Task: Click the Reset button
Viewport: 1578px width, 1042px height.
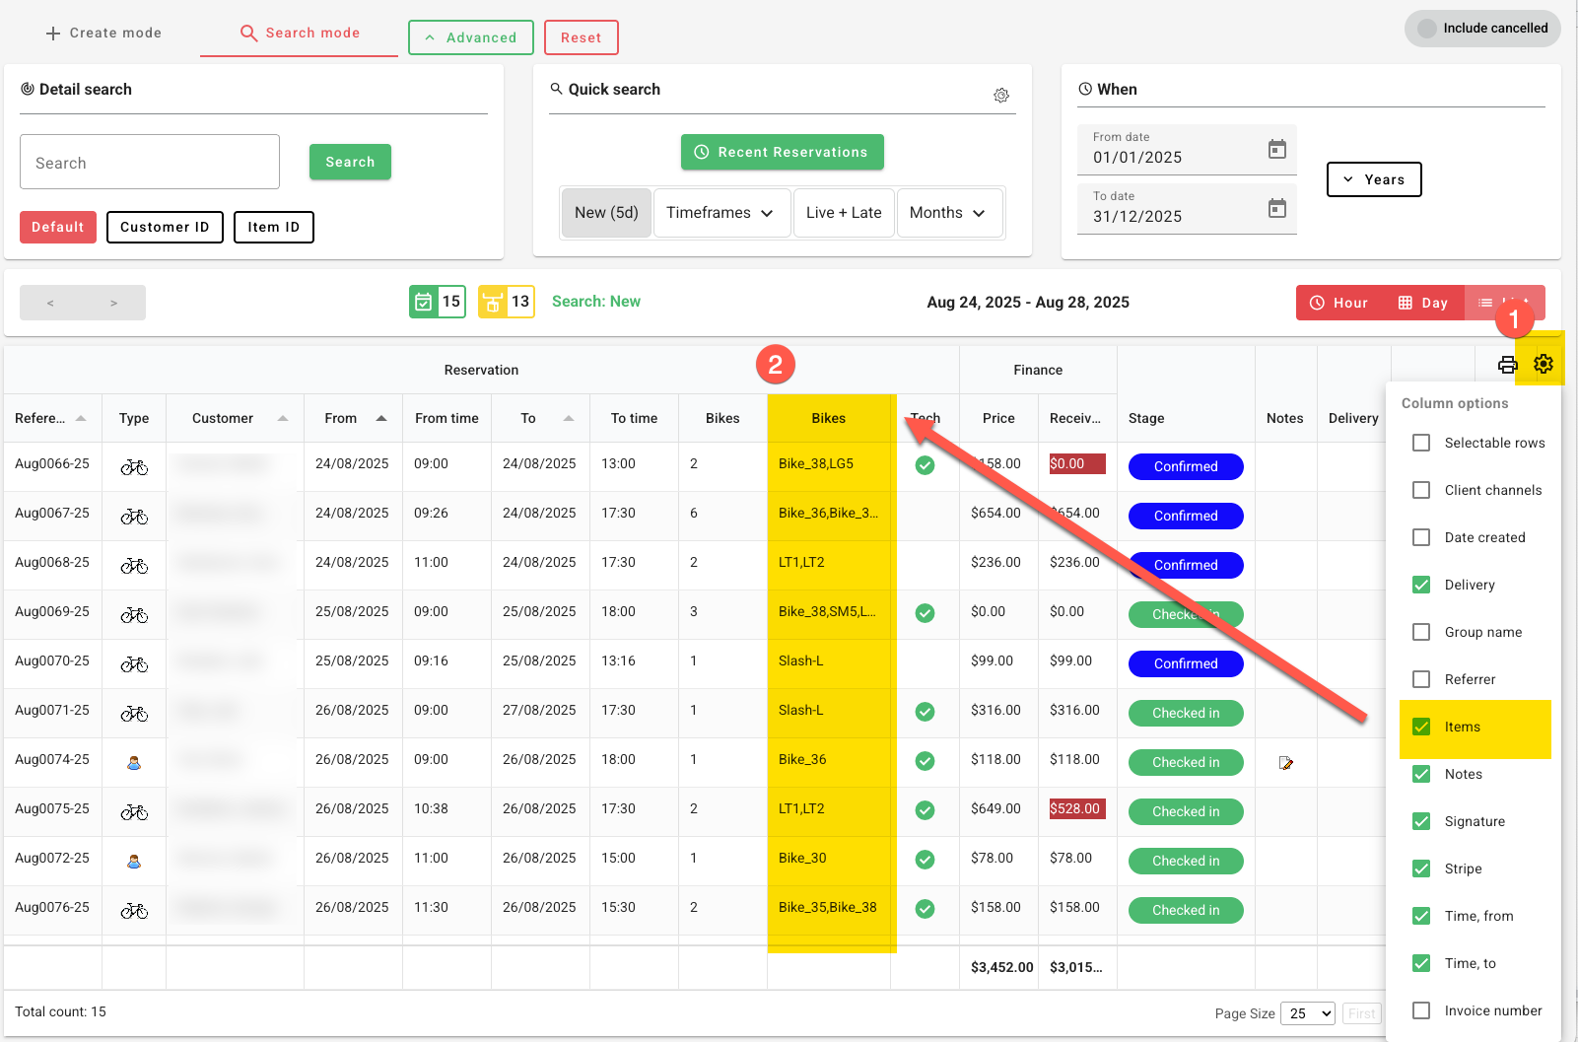Action: [x=582, y=37]
